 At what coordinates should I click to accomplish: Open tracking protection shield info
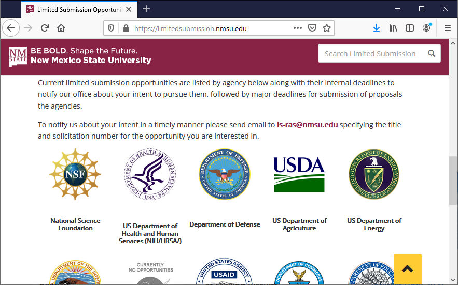(111, 28)
